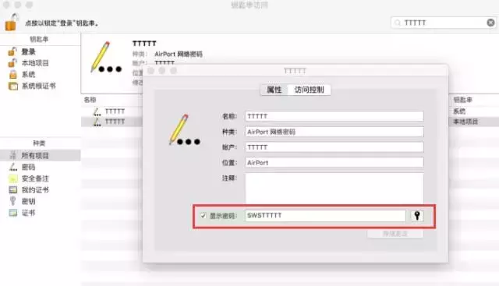Screen dimensions: 499x286
Task: Select the 登录 keychain in the sidebar
Action: [x=28, y=51]
